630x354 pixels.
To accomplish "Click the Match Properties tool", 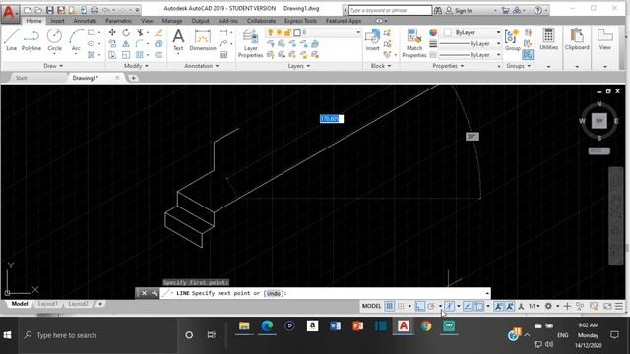I will (414, 43).
